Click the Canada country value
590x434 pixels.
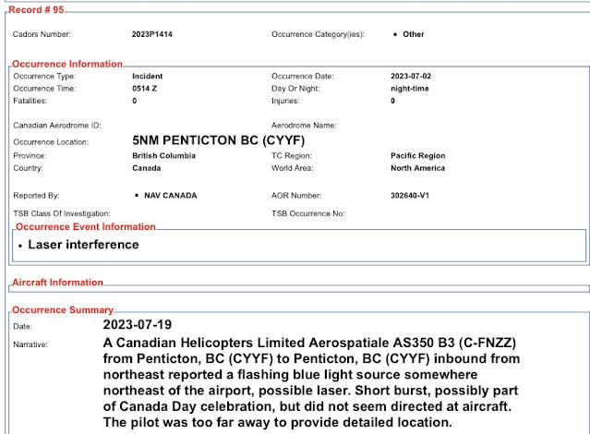[147, 169]
